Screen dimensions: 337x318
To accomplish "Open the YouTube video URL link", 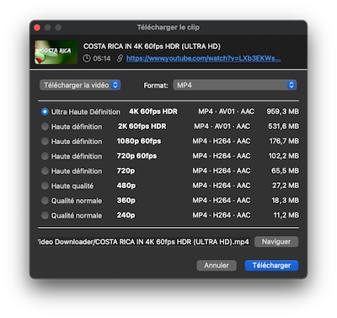I will [203, 58].
